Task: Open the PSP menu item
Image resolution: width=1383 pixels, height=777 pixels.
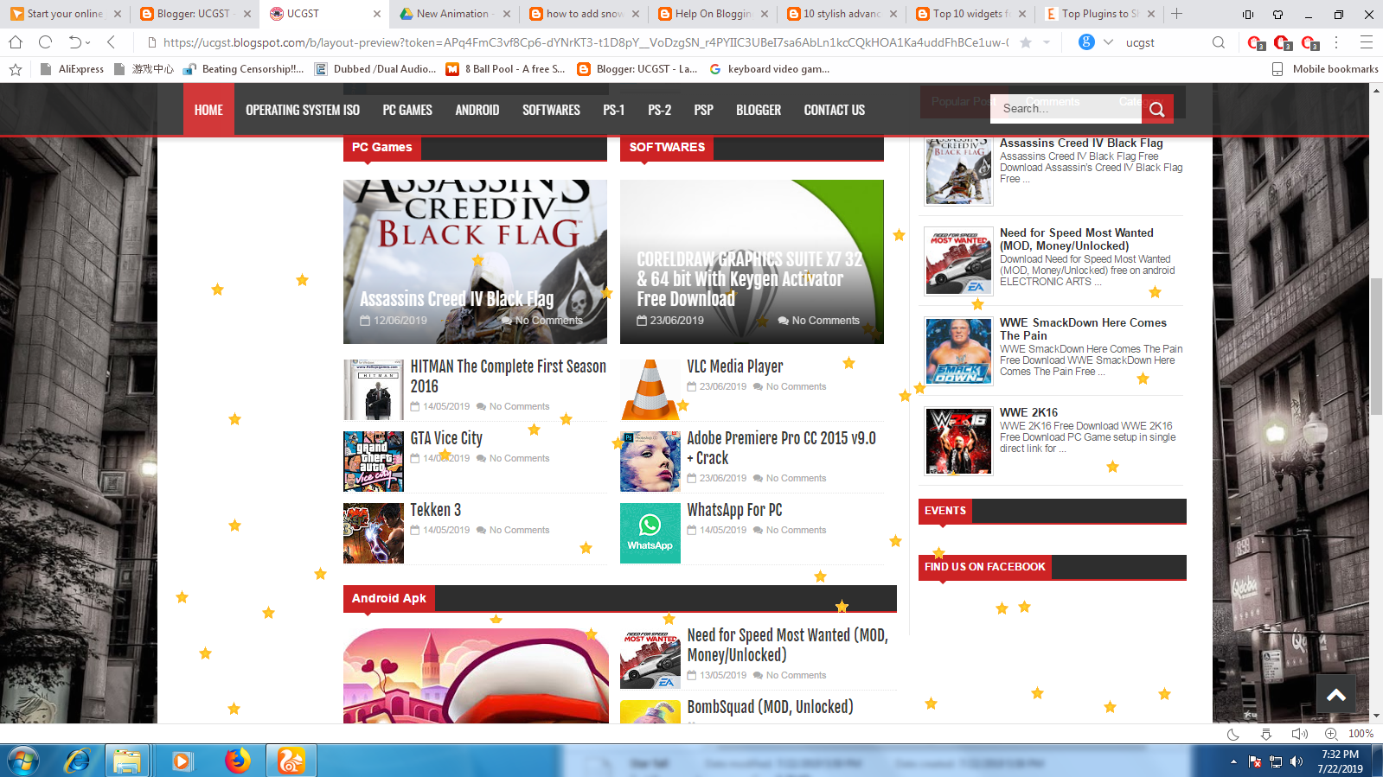Action: (x=704, y=110)
